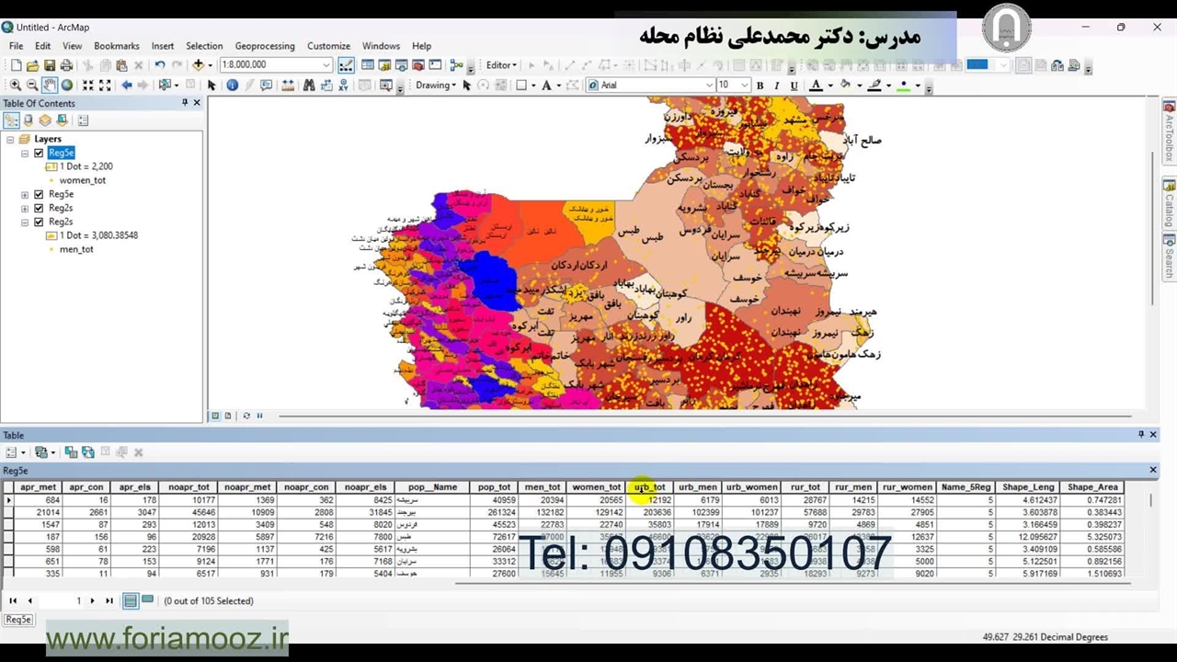1177x662 pixels.
Task: Uncheck the first Reg5e layer checkbox
Action: 39,153
